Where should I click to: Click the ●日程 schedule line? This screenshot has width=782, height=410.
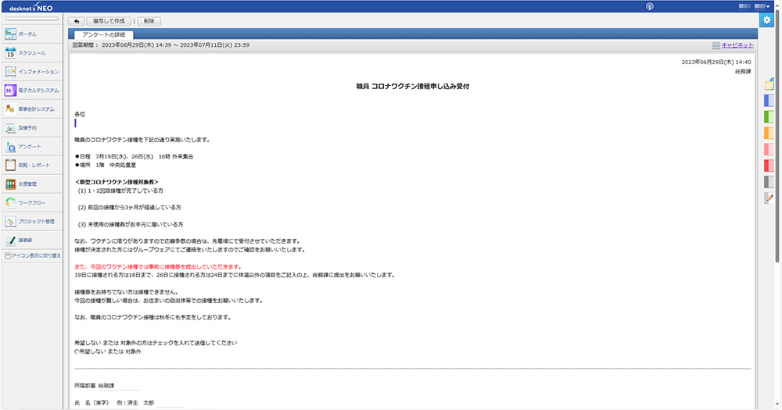tap(135, 156)
